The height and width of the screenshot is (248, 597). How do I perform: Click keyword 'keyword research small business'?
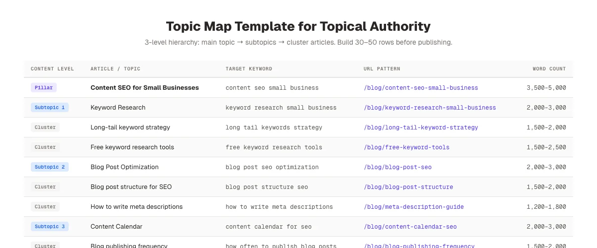tap(281, 108)
